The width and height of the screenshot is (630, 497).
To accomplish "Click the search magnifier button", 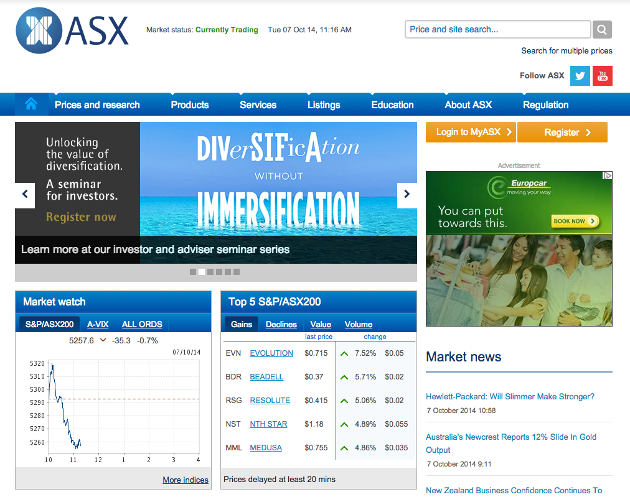I will coord(602,29).
